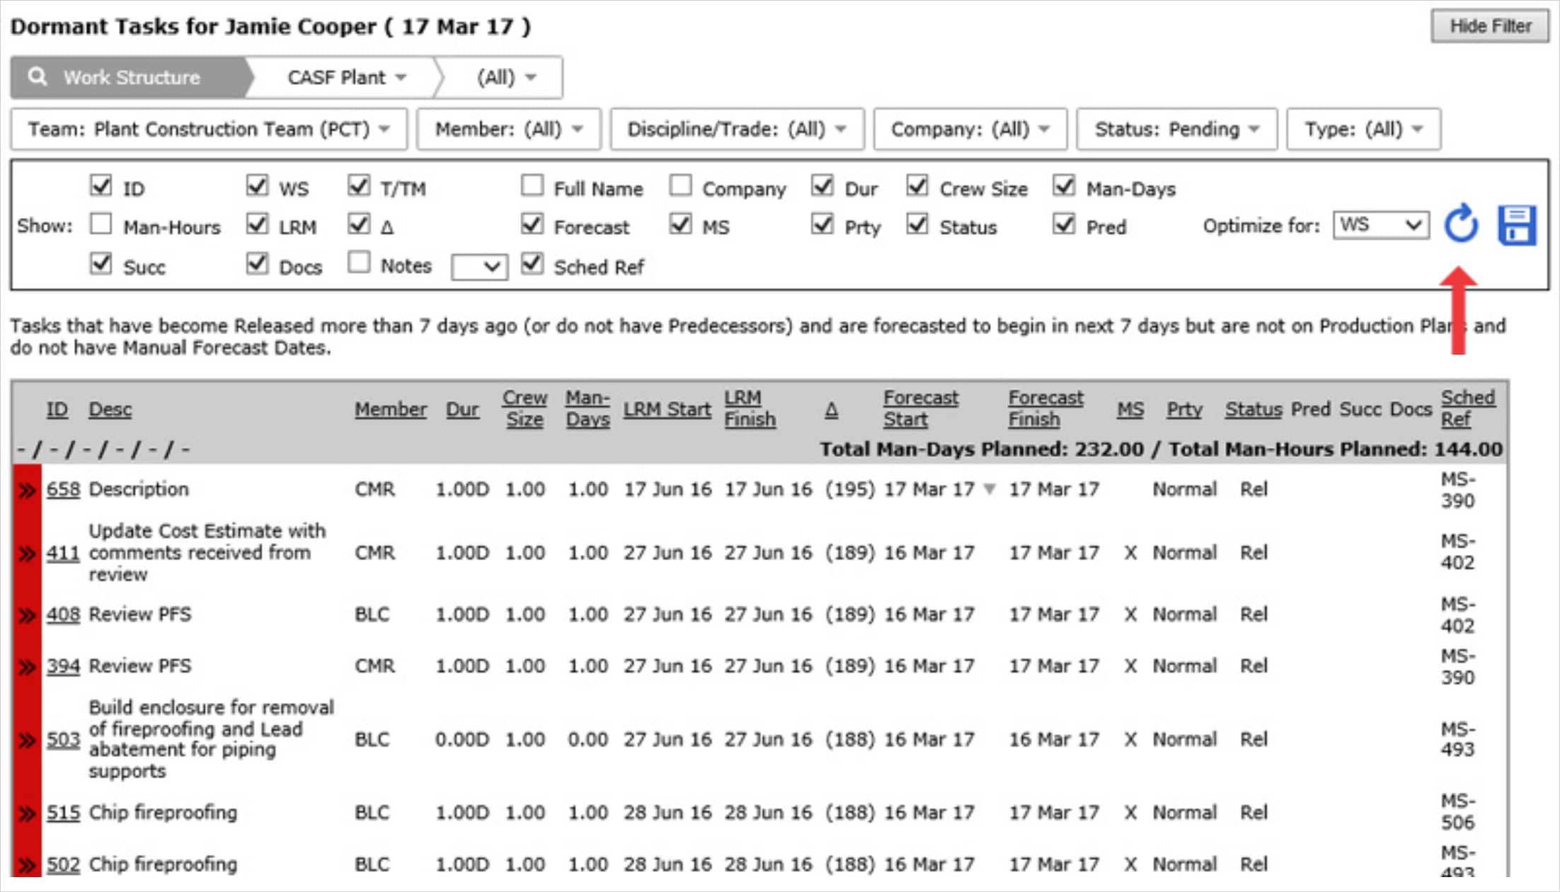Image resolution: width=1560 pixels, height=892 pixels.
Task: Enable the Man-Hours checkbox
Action: point(101,224)
